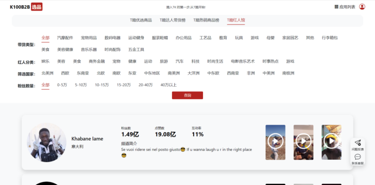Select 汽车 in 红人分类
The height and width of the screenshot is (185, 375).
180,61
